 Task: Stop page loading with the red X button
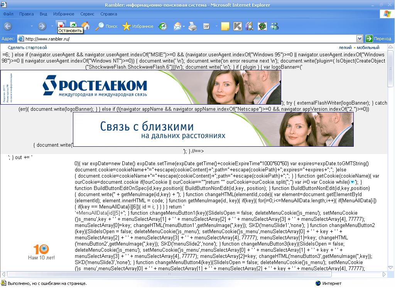point(61,25)
